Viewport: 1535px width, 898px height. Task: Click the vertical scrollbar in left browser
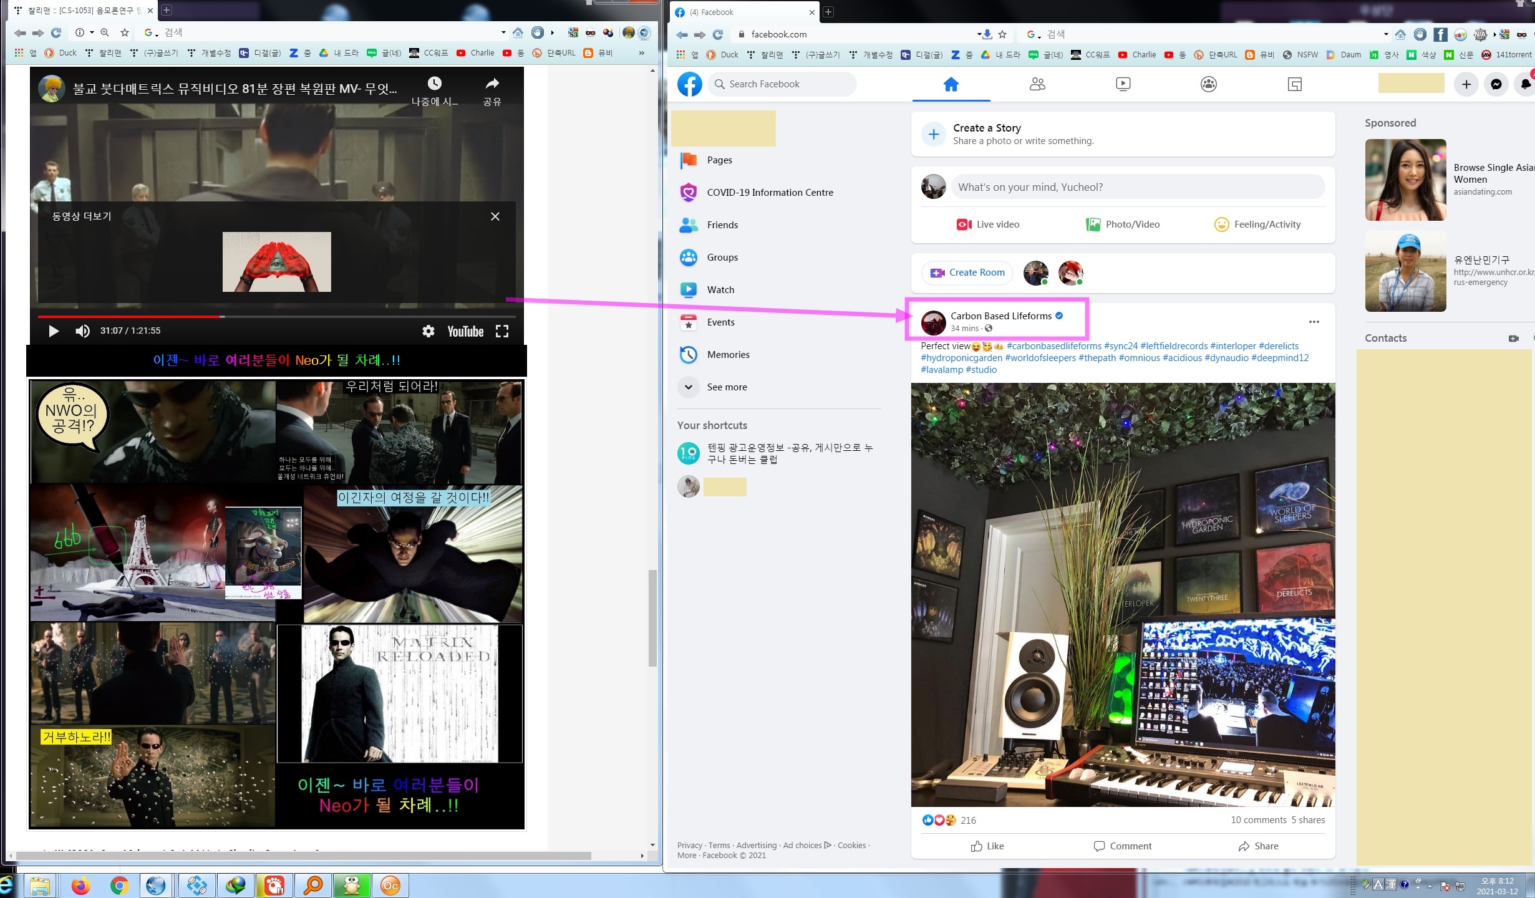coord(652,618)
